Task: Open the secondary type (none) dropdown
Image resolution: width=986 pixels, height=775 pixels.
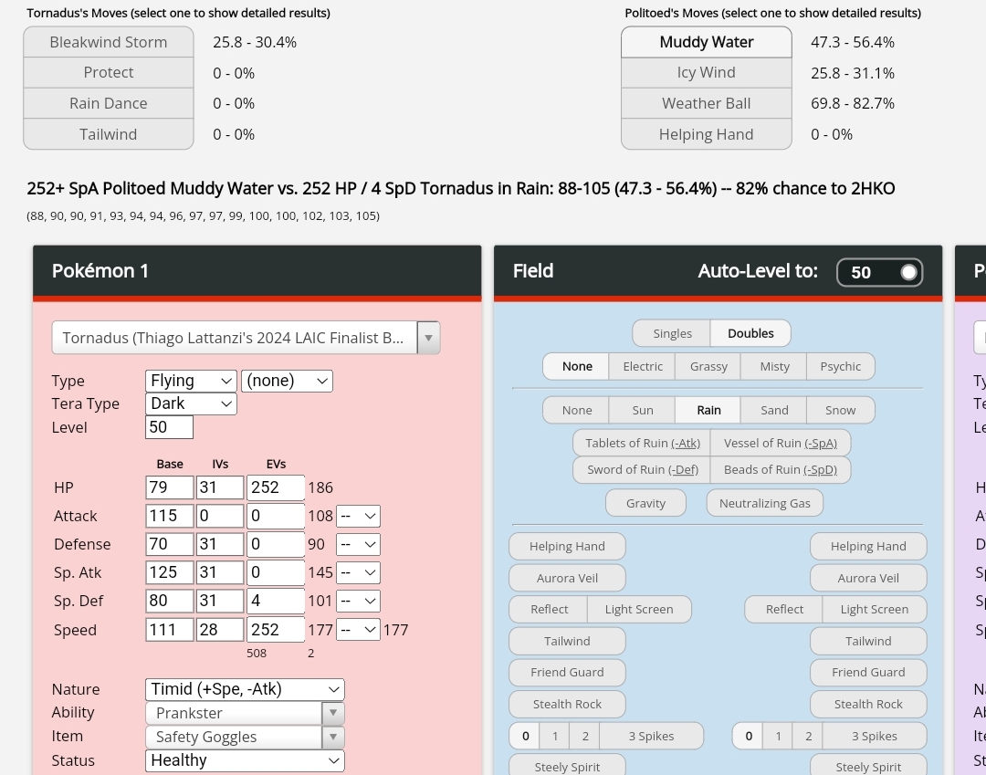Action: coord(287,381)
